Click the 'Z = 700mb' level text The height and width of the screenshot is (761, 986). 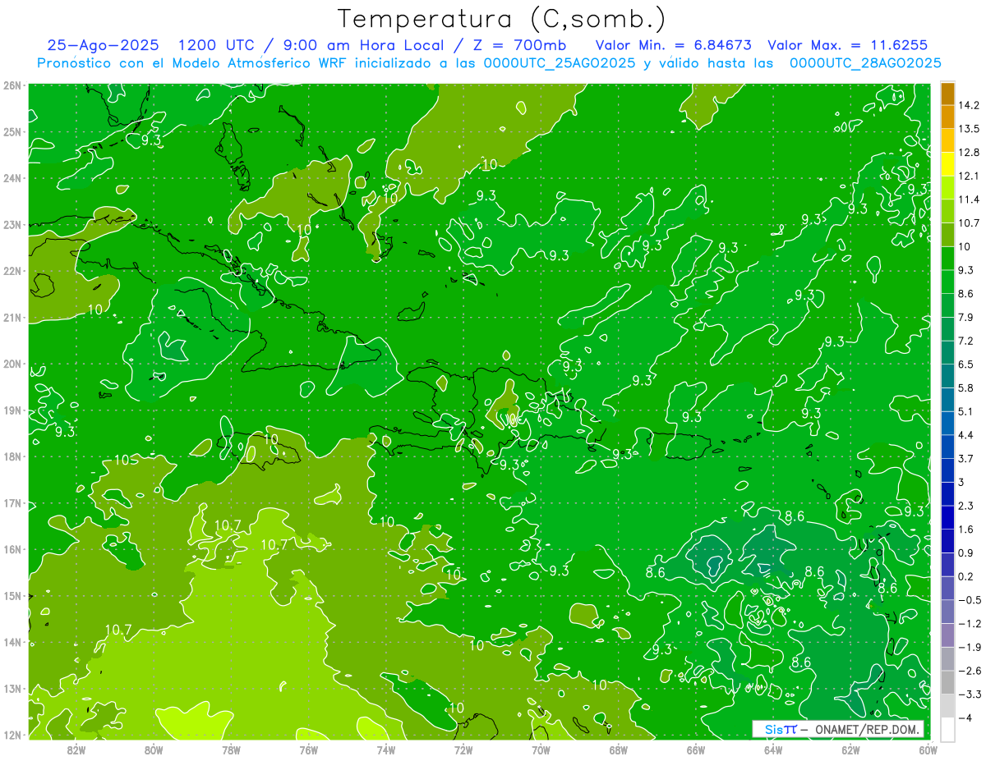pos(518,46)
